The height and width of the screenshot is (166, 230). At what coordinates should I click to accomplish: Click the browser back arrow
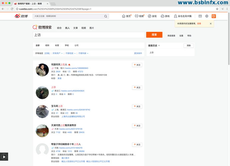tap(3, 9)
